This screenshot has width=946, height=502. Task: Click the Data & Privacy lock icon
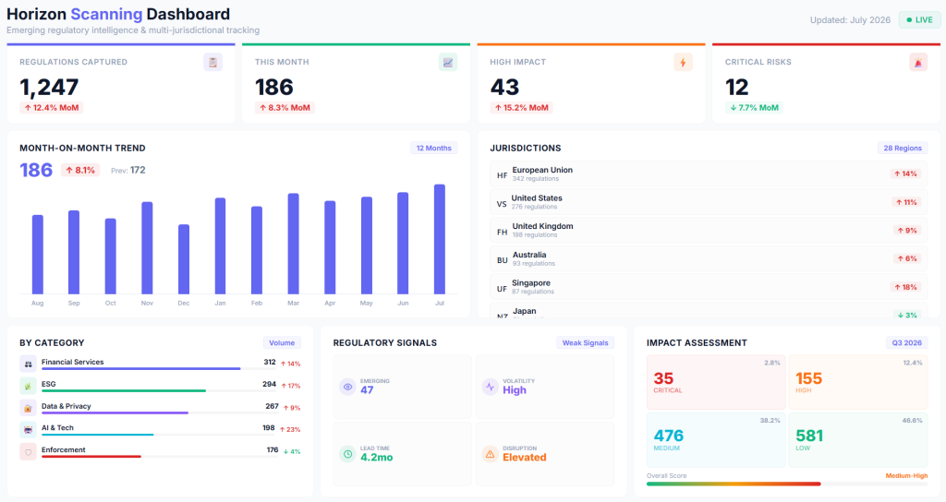pos(28,408)
